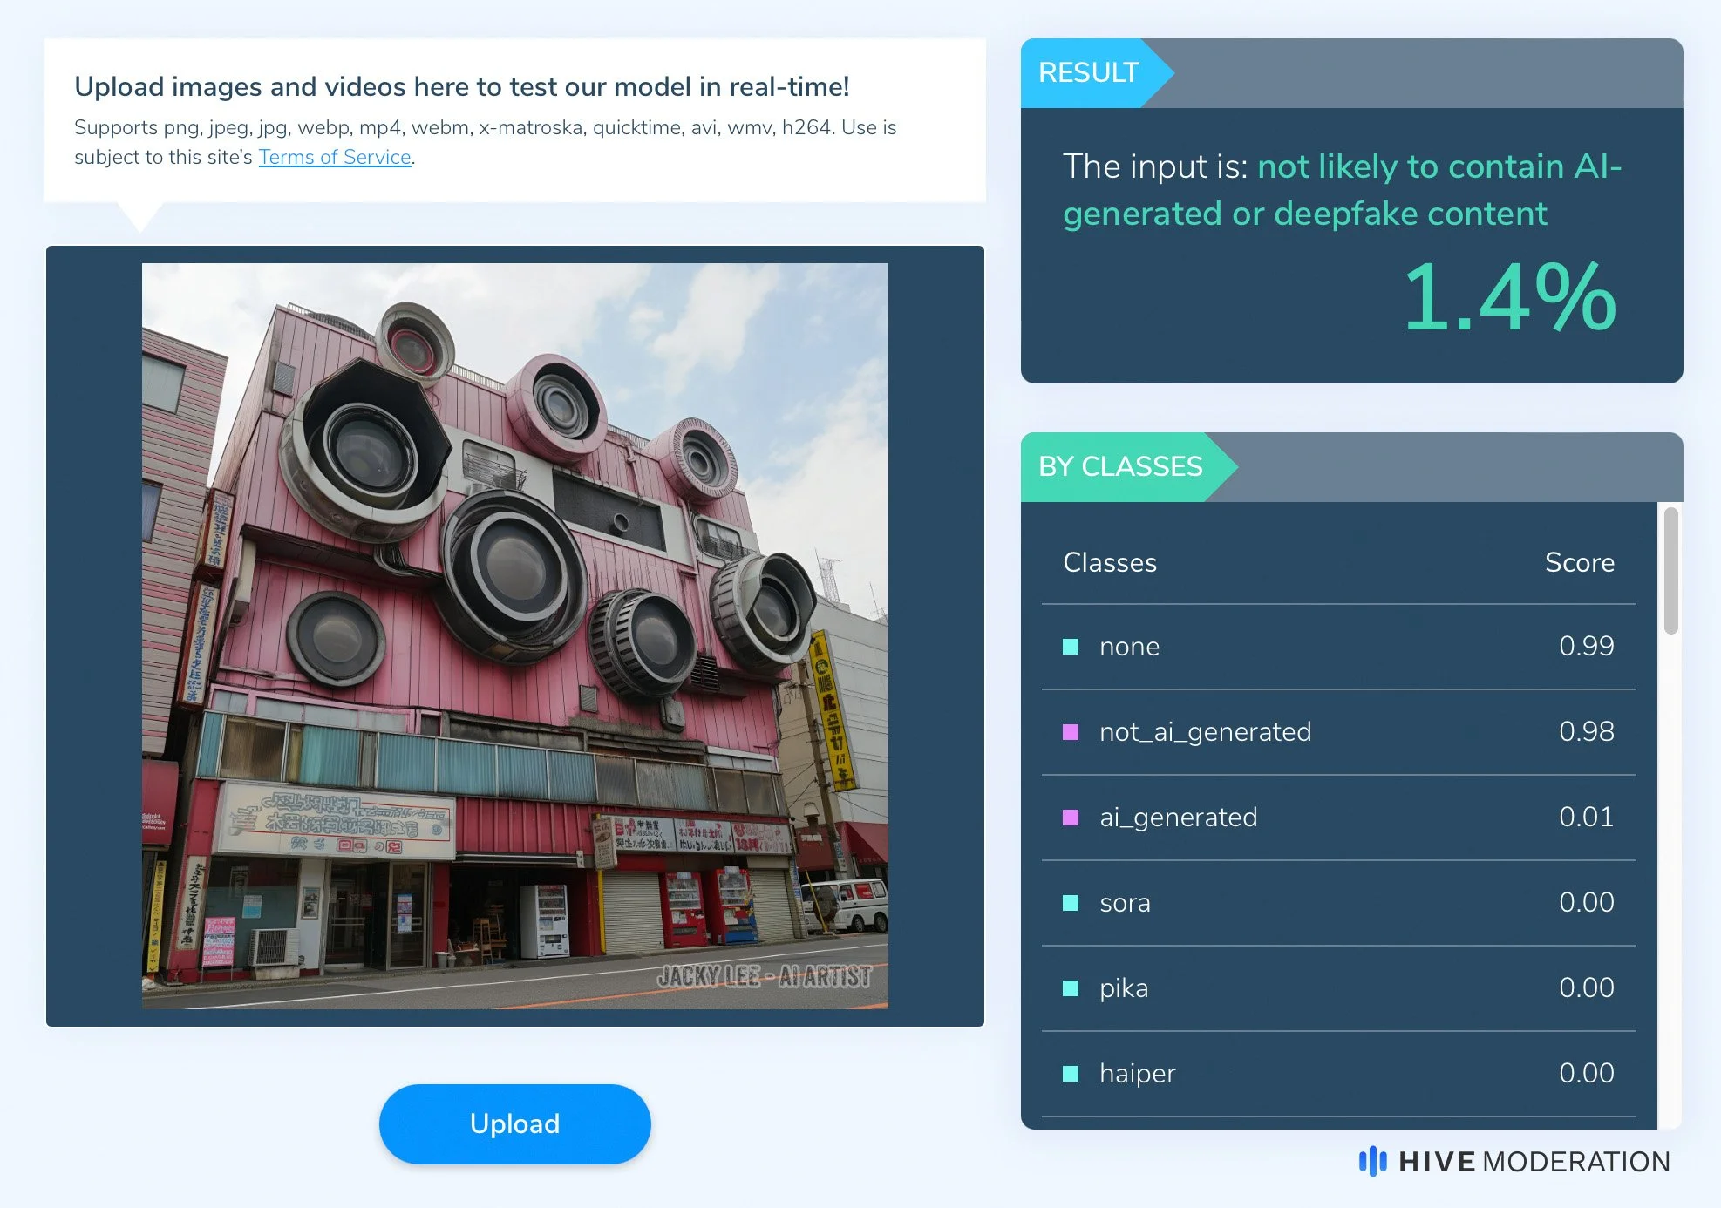This screenshot has height=1208, width=1721.
Task: Click the magenta swatch beside not_ai_generated
Action: pyautogui.click(x=1071, y=732)
